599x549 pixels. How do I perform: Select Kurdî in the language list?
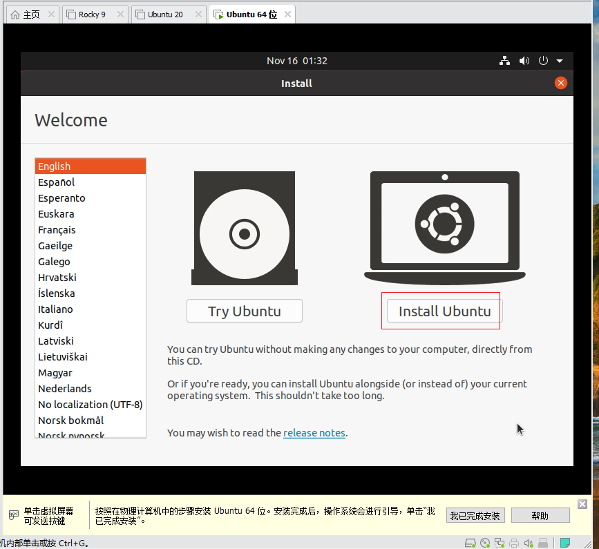90,325
